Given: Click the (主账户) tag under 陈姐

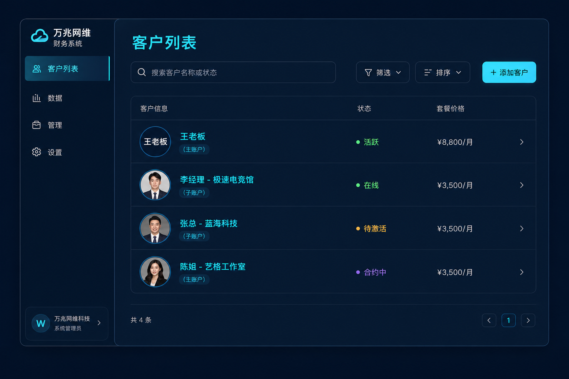Looking at the screenshot, I should pos(194,279).
